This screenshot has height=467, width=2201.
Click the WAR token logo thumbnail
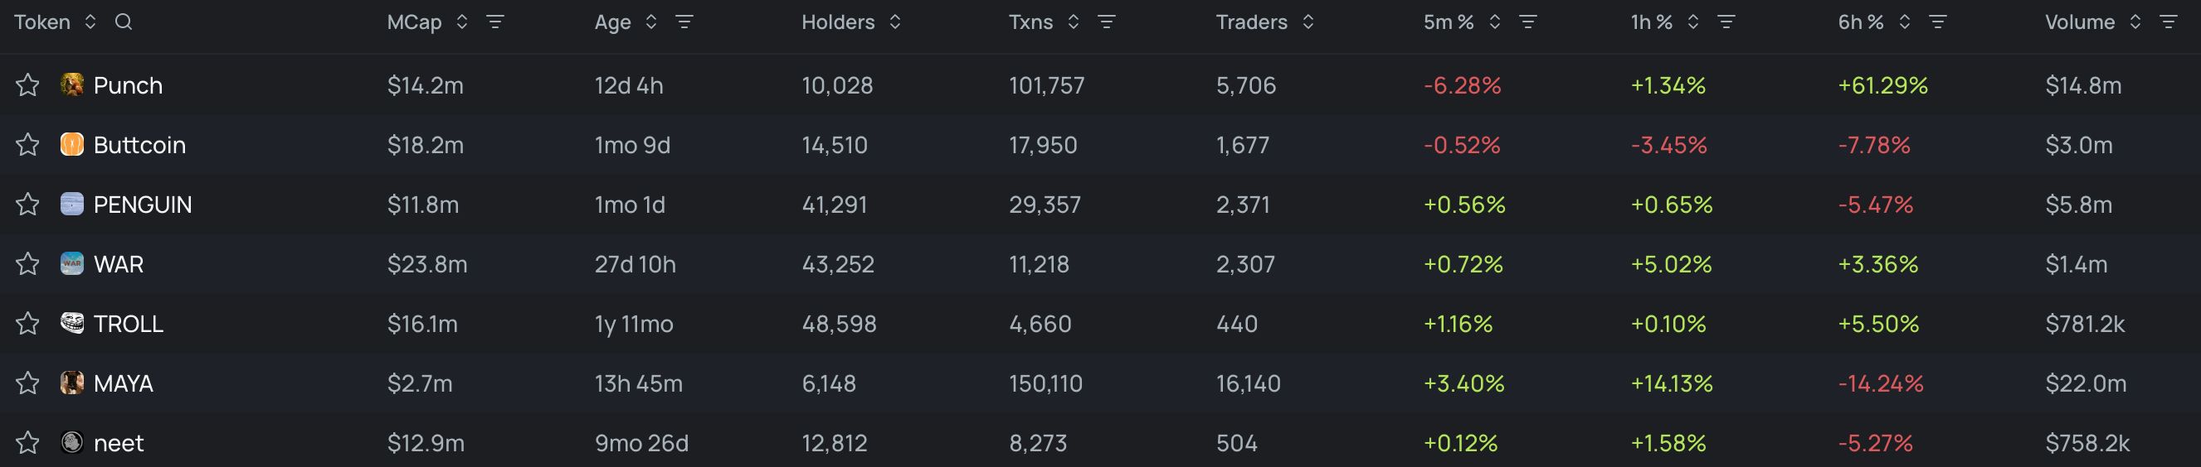(72, 264)
